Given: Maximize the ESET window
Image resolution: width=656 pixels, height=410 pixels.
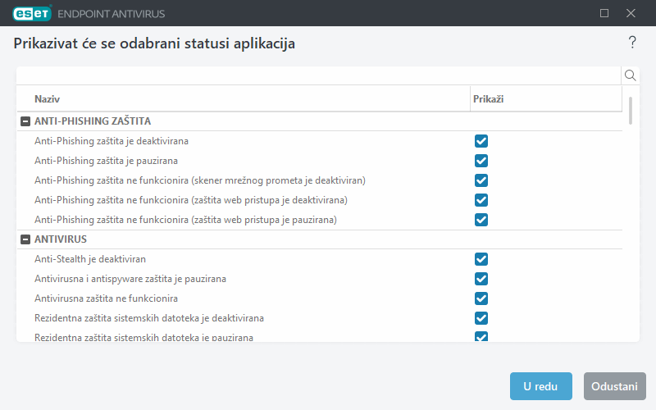Looking at the screenshot, I should coord(604,13).
